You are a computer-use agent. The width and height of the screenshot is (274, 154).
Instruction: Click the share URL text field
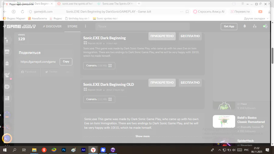pyautogui.click(x=38, y=62)
